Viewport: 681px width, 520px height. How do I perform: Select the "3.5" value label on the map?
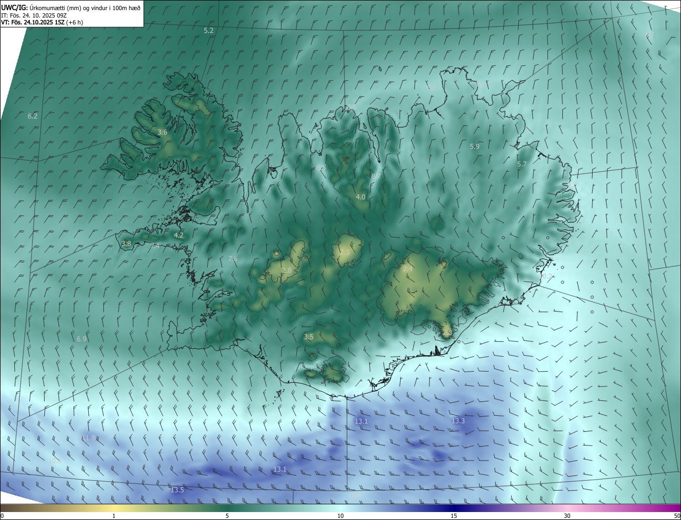tap(309, 337)
